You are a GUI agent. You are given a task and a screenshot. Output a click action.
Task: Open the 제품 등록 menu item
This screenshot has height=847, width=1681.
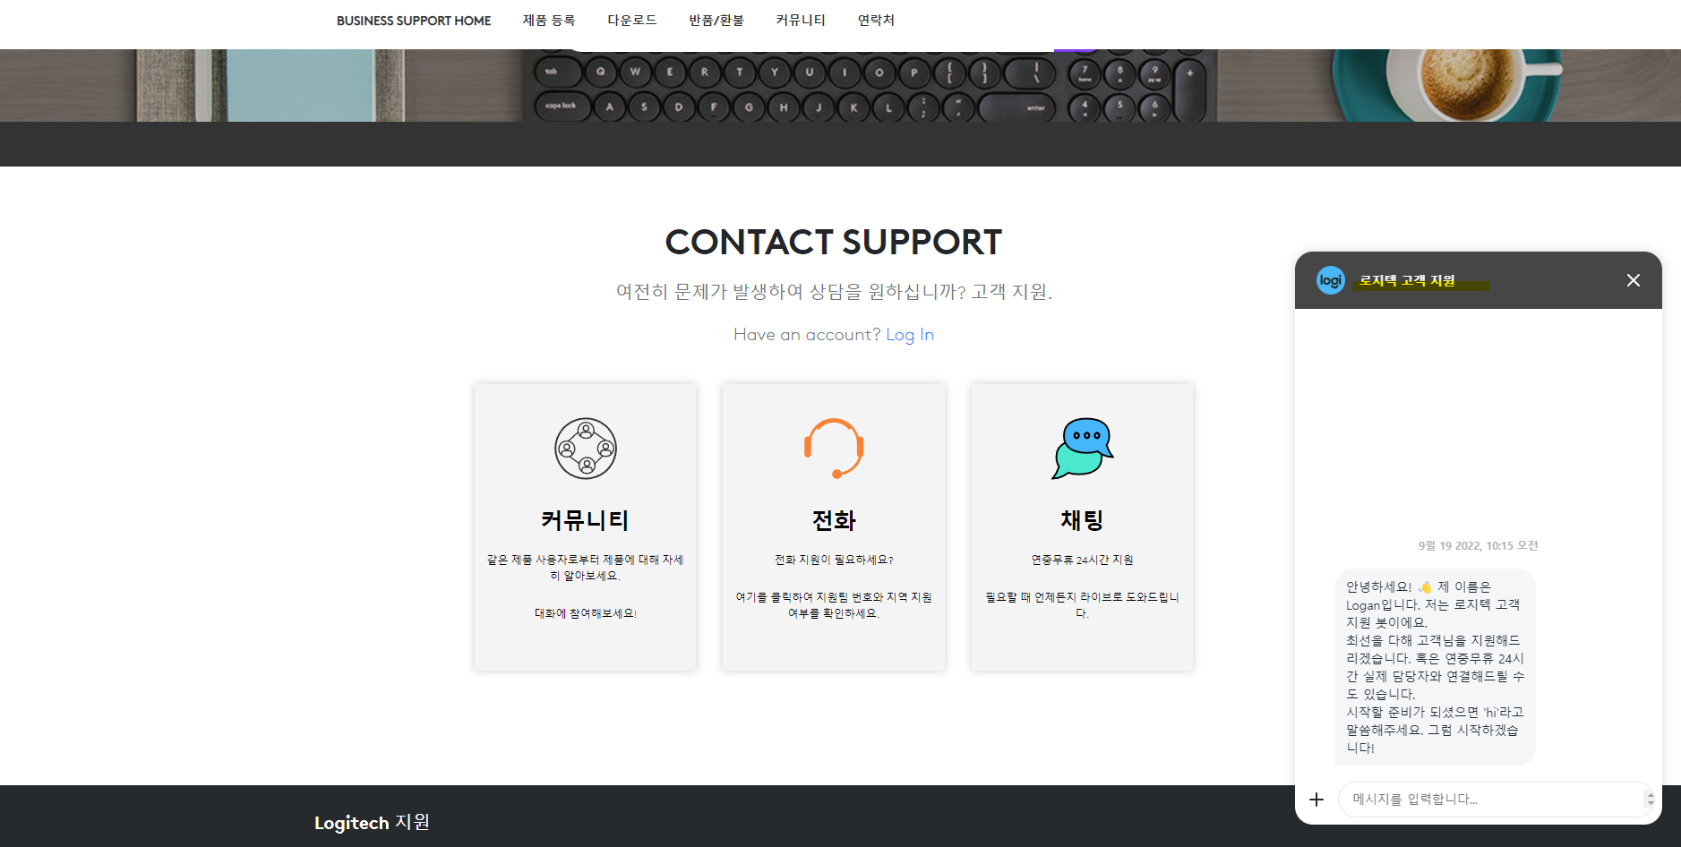[549, 21]
